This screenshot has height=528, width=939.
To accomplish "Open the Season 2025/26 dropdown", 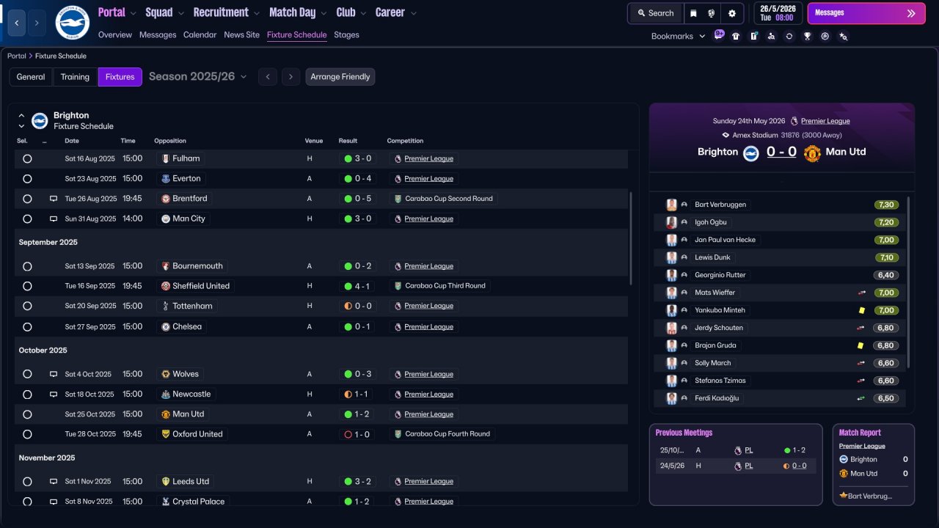I will pyautogui.click(x=198, y=76).
